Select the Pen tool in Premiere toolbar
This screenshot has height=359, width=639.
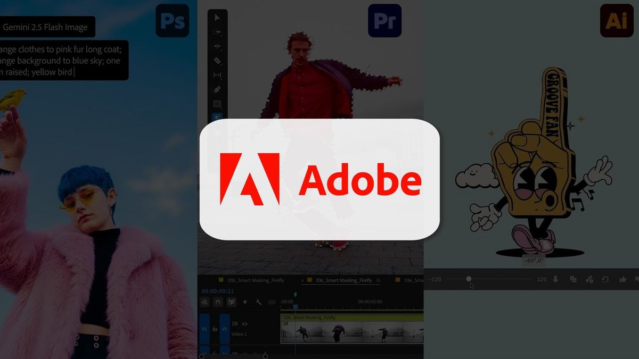pyautogui.click(x=217, y=89)
